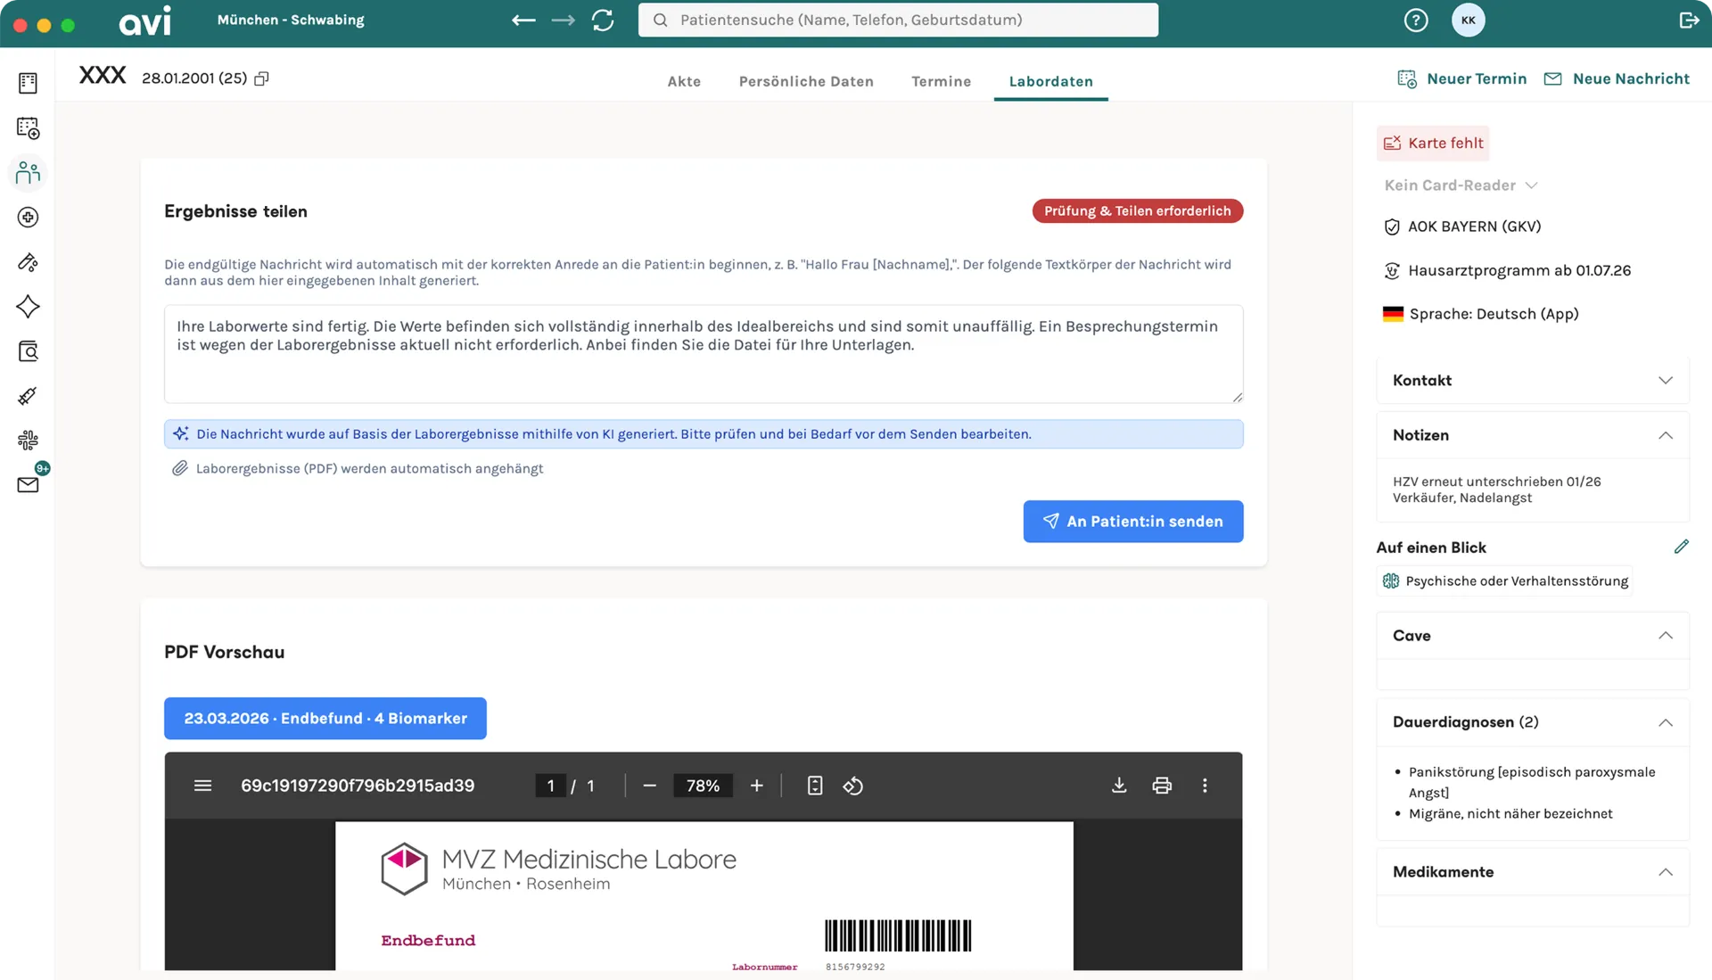Go forward with the right arrow
1712x980 pixels.
[563, 20]
